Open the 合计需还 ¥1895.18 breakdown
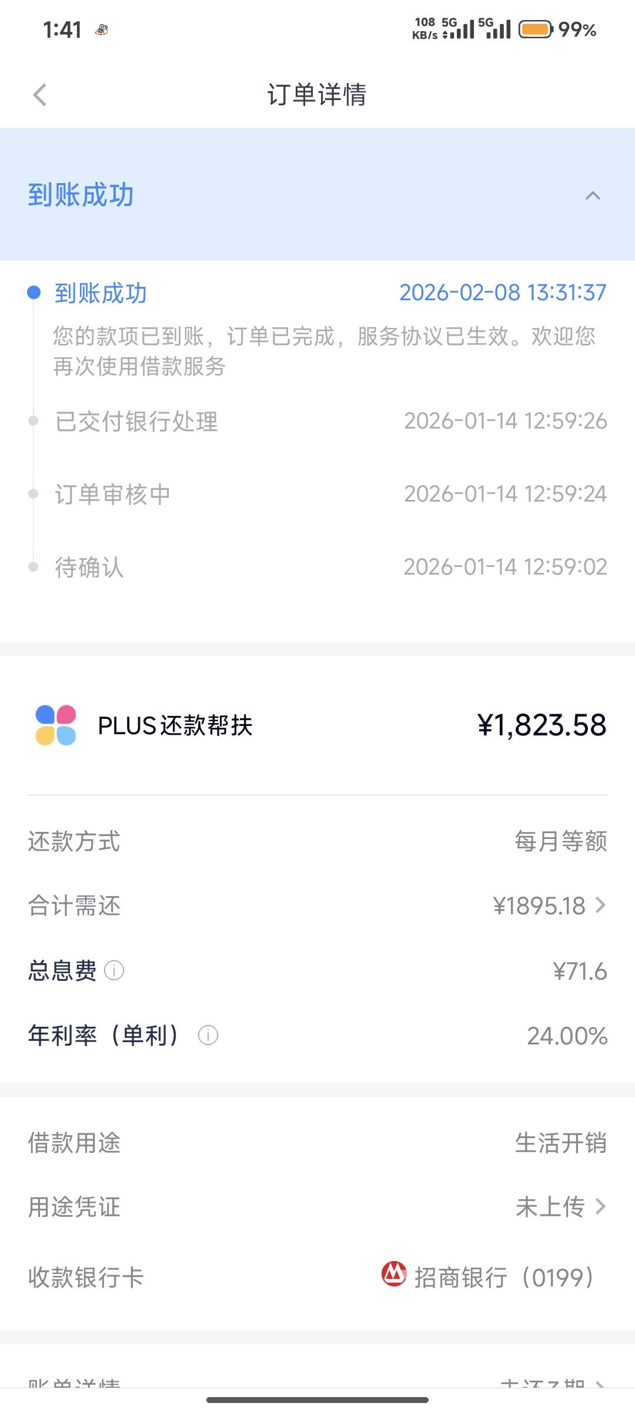 (x=549, y=905)
